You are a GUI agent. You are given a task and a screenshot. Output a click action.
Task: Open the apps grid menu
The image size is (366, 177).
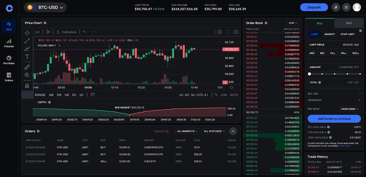click(346, 7)
